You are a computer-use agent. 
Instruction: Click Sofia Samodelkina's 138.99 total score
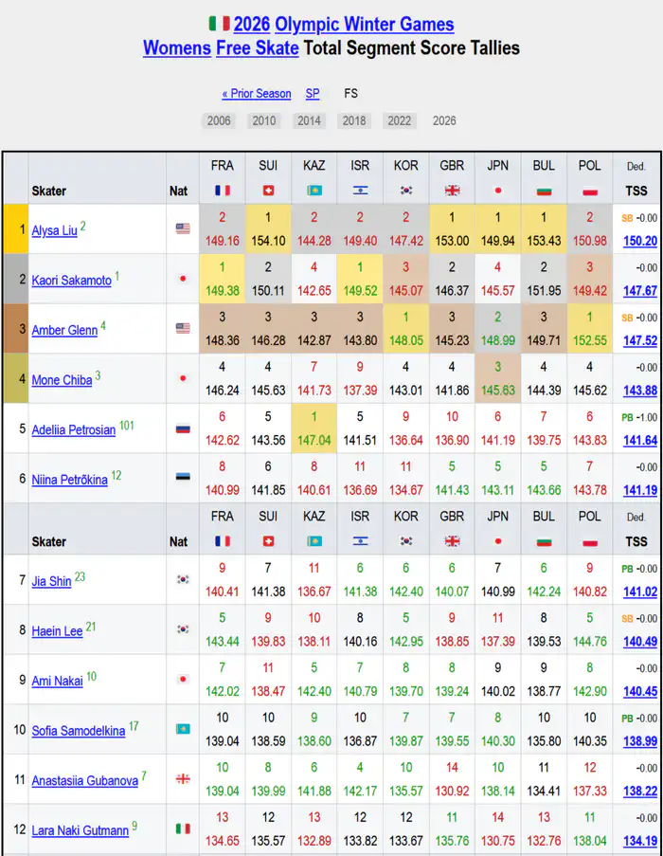(x=640, y=741)
